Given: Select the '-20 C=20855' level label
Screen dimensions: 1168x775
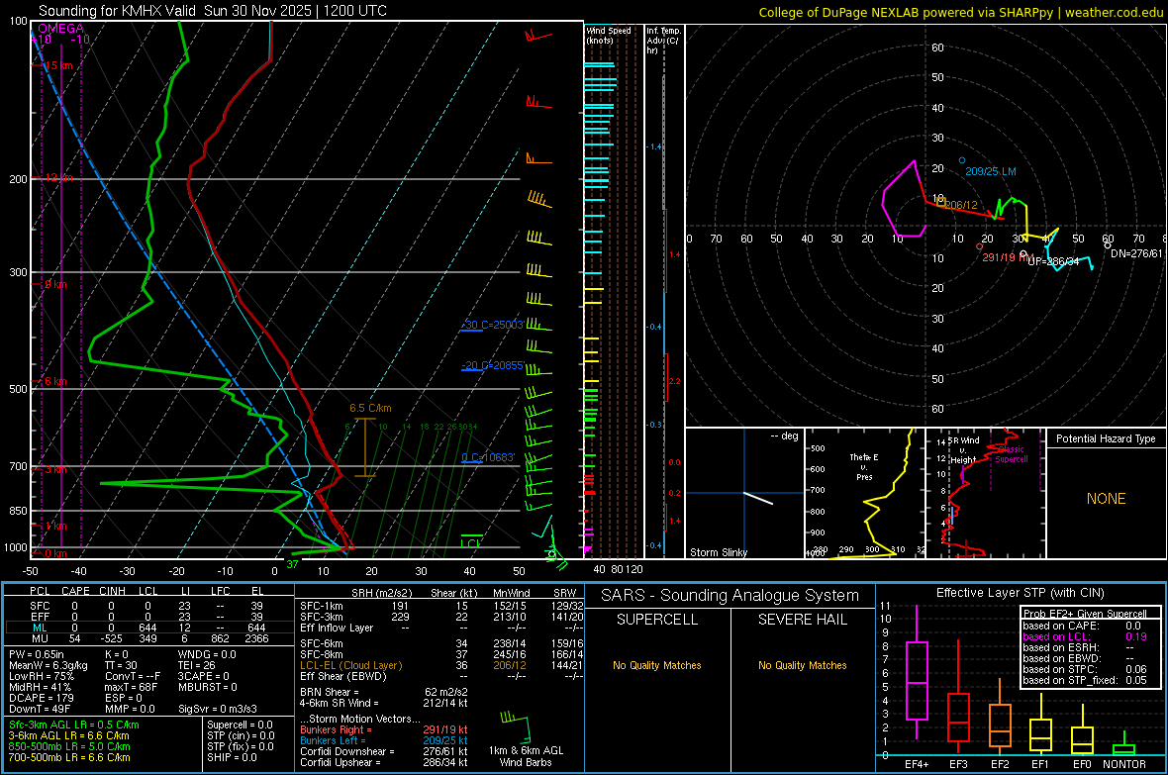Looking at the screenshot, I should (492, 366).
